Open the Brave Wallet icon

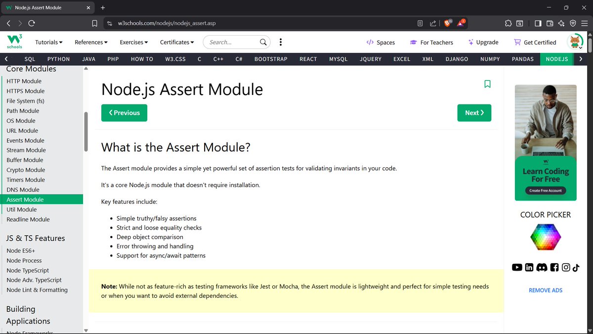pyautogui.click(x=550, y=23)
